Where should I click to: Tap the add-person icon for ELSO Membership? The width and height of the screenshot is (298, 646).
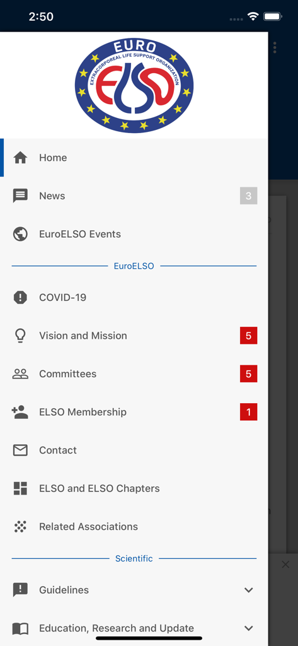20,412
